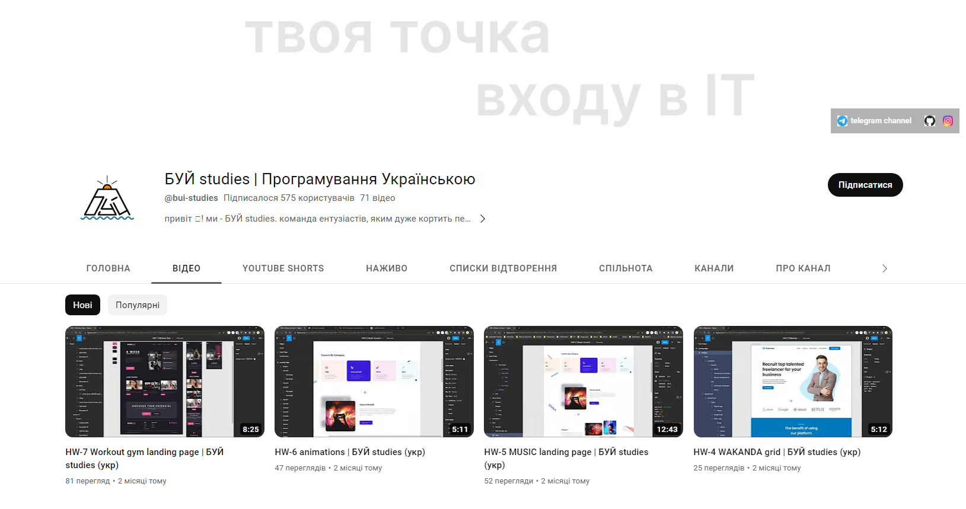
Task: Click the HW-4 WAKANDA grid video title
Action: tap(777, 452)
